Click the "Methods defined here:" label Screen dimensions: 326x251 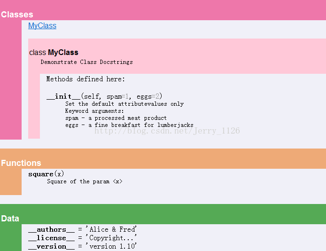click(x=85, y=79)
